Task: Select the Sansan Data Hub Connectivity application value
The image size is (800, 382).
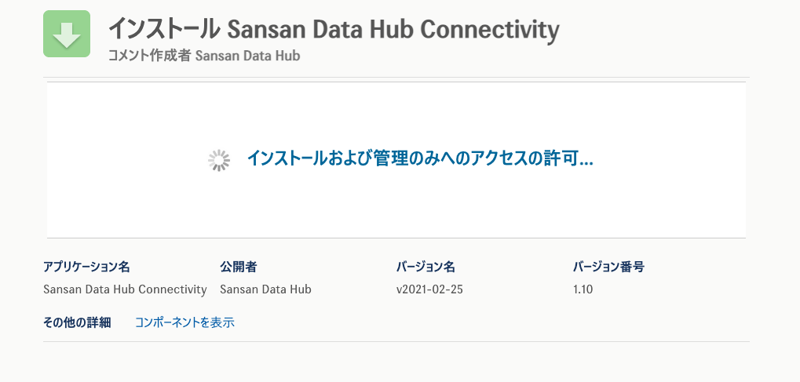Action: [x=125, y=289]
